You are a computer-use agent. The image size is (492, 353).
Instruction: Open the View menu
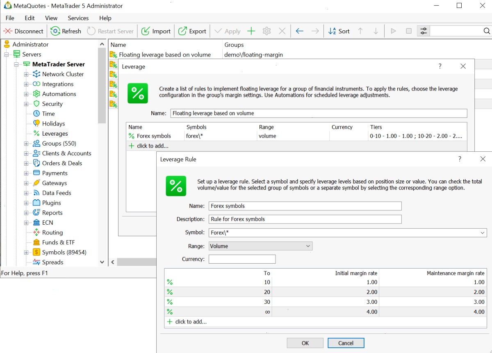coord(51,18)
